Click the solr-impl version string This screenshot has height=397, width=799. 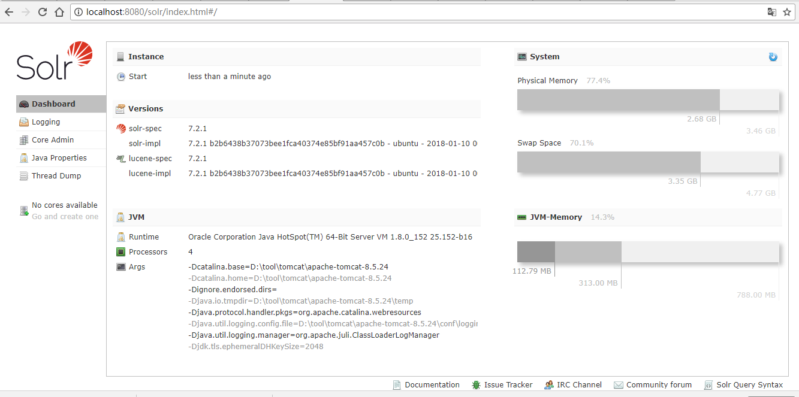coord(333,144)
